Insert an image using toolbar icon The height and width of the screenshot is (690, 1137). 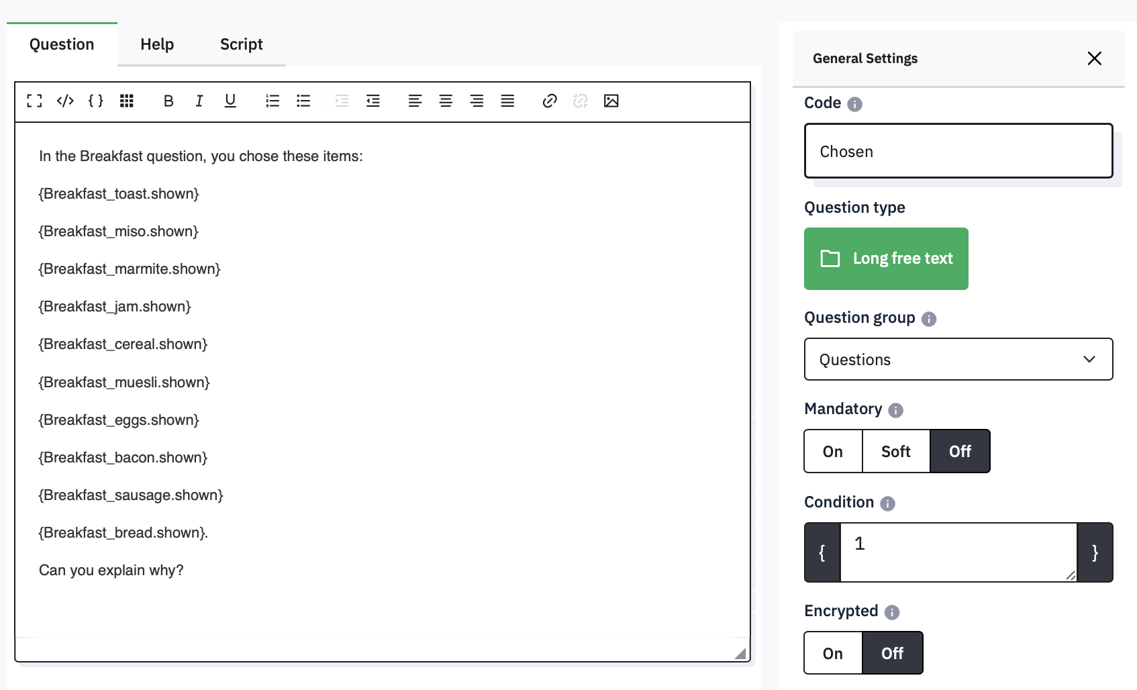(x=611, y=101)
